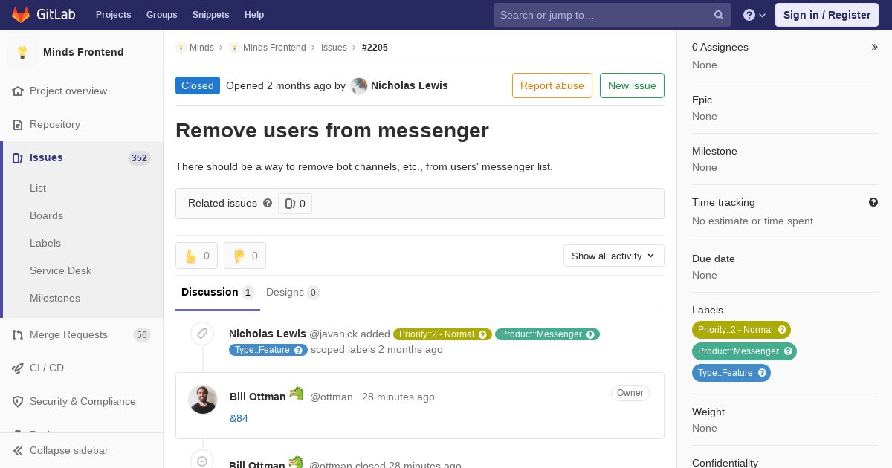Click the #2205 breadcrumb
This screenshot has height=468, width=892.
(x=375, y=47)
